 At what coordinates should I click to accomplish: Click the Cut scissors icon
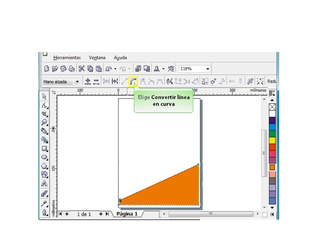pyautogui.click(x=81, y=69)
